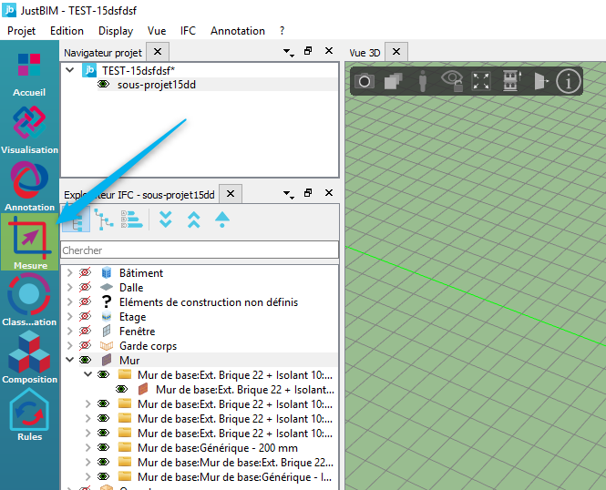Viewport: 606px width, 490px height.
Task: Collapse the Mur node
Action: point(70,360)
